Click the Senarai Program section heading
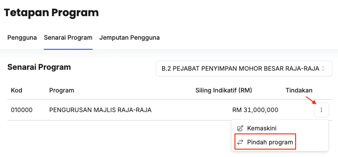 pos(39,67)
